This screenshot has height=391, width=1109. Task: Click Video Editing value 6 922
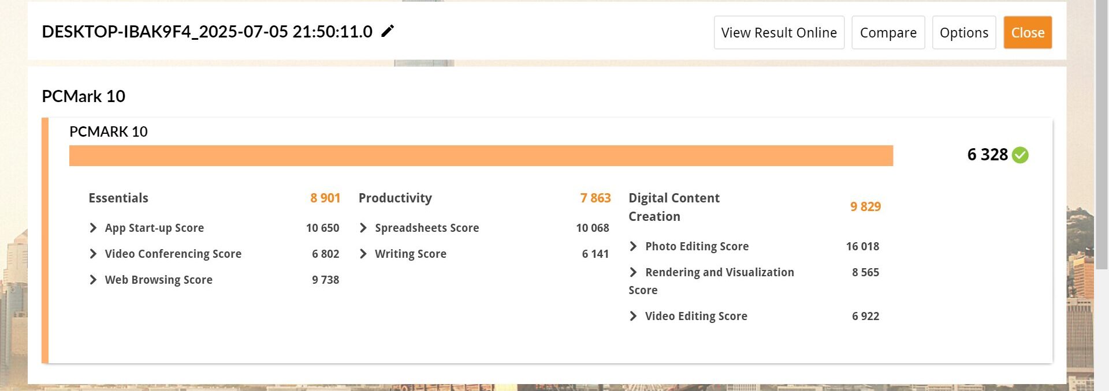tap(866, 316)
